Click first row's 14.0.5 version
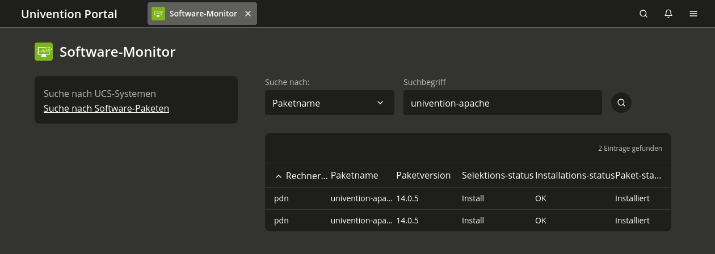The image size is (715, 254). (x=407, y=198)
